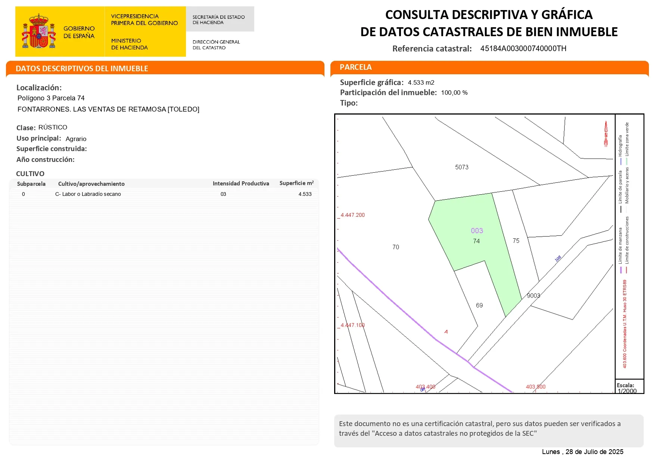Screen dimensions: 656x463
Task: Click parcel label '9003' on map
Action: [x=534, y=295]
